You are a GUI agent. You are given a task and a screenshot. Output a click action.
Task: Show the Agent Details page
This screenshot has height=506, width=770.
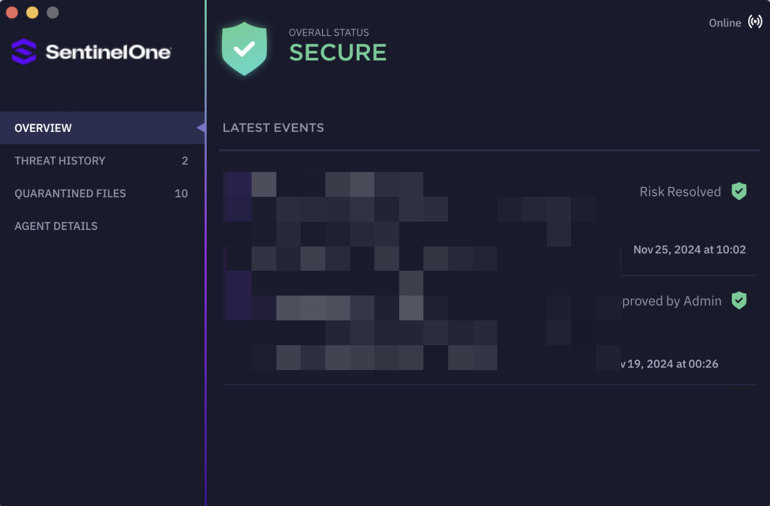56,226
